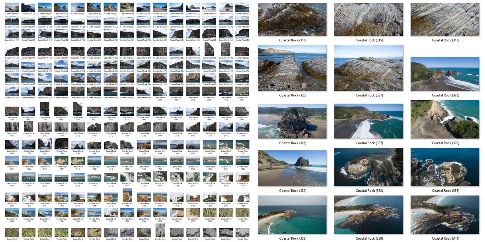View the Coastal Rock (327) coastline preview

[x=369, y=120]
